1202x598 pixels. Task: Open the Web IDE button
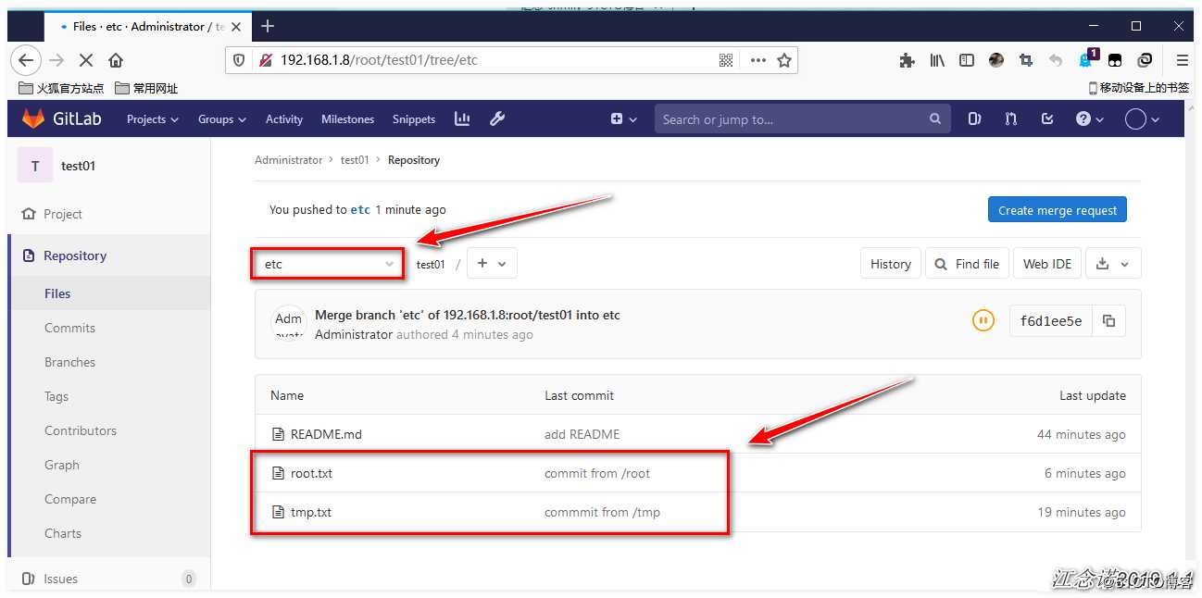pyautogui.click(x=1046, y=264)
